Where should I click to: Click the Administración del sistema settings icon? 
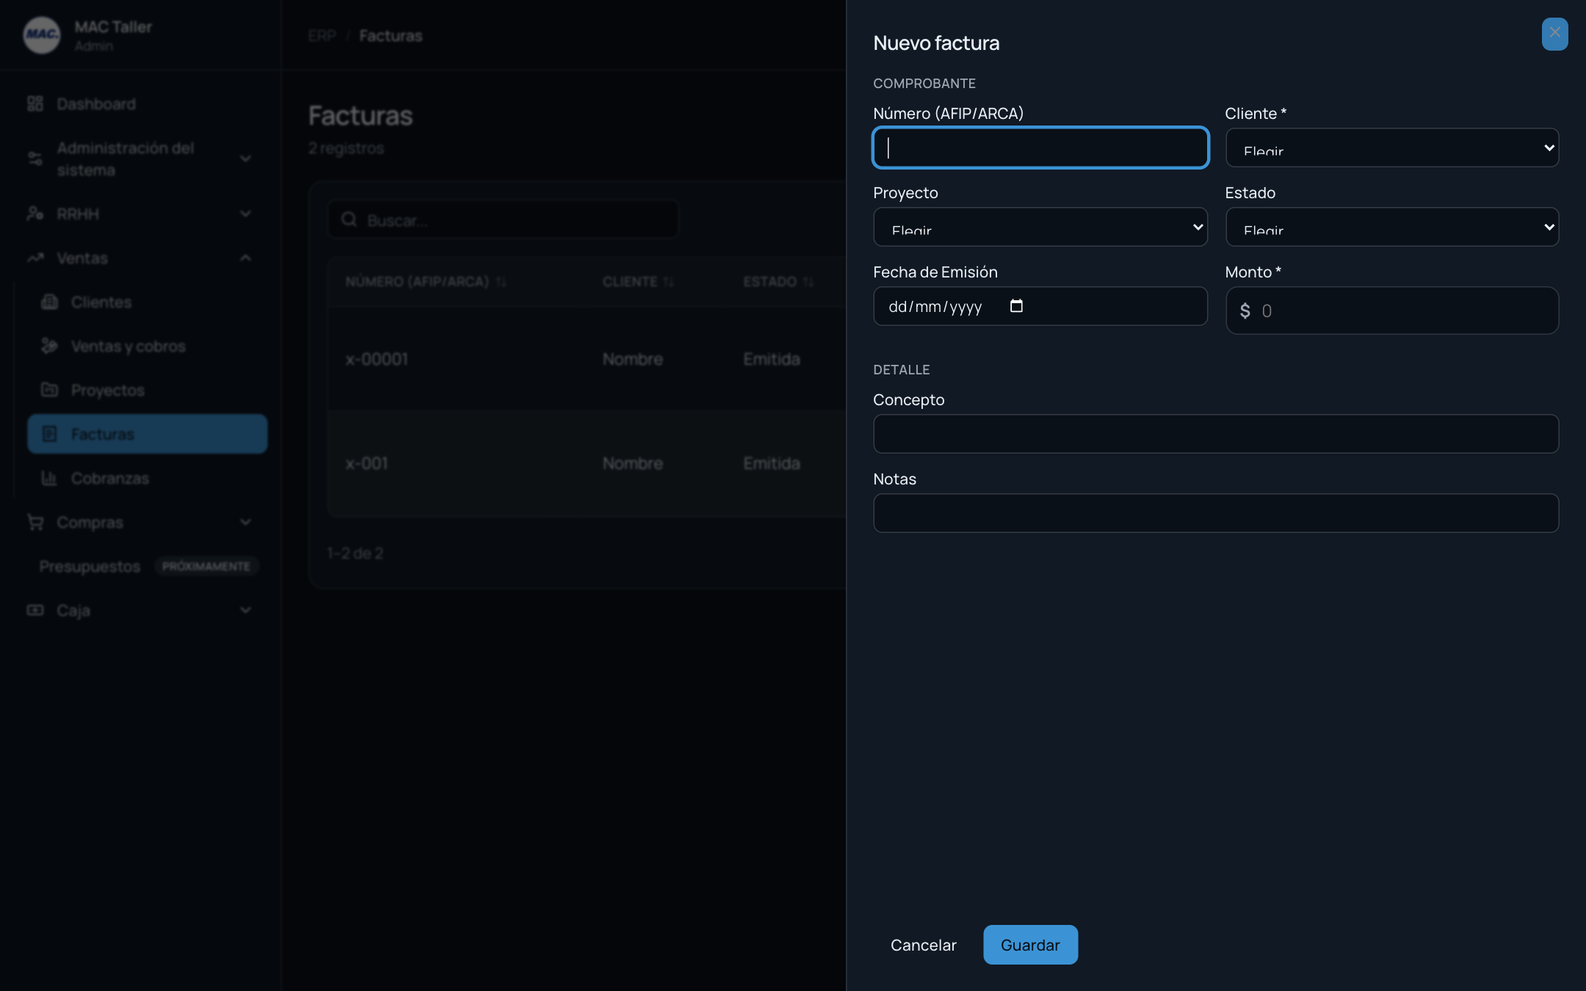point(35,159)
